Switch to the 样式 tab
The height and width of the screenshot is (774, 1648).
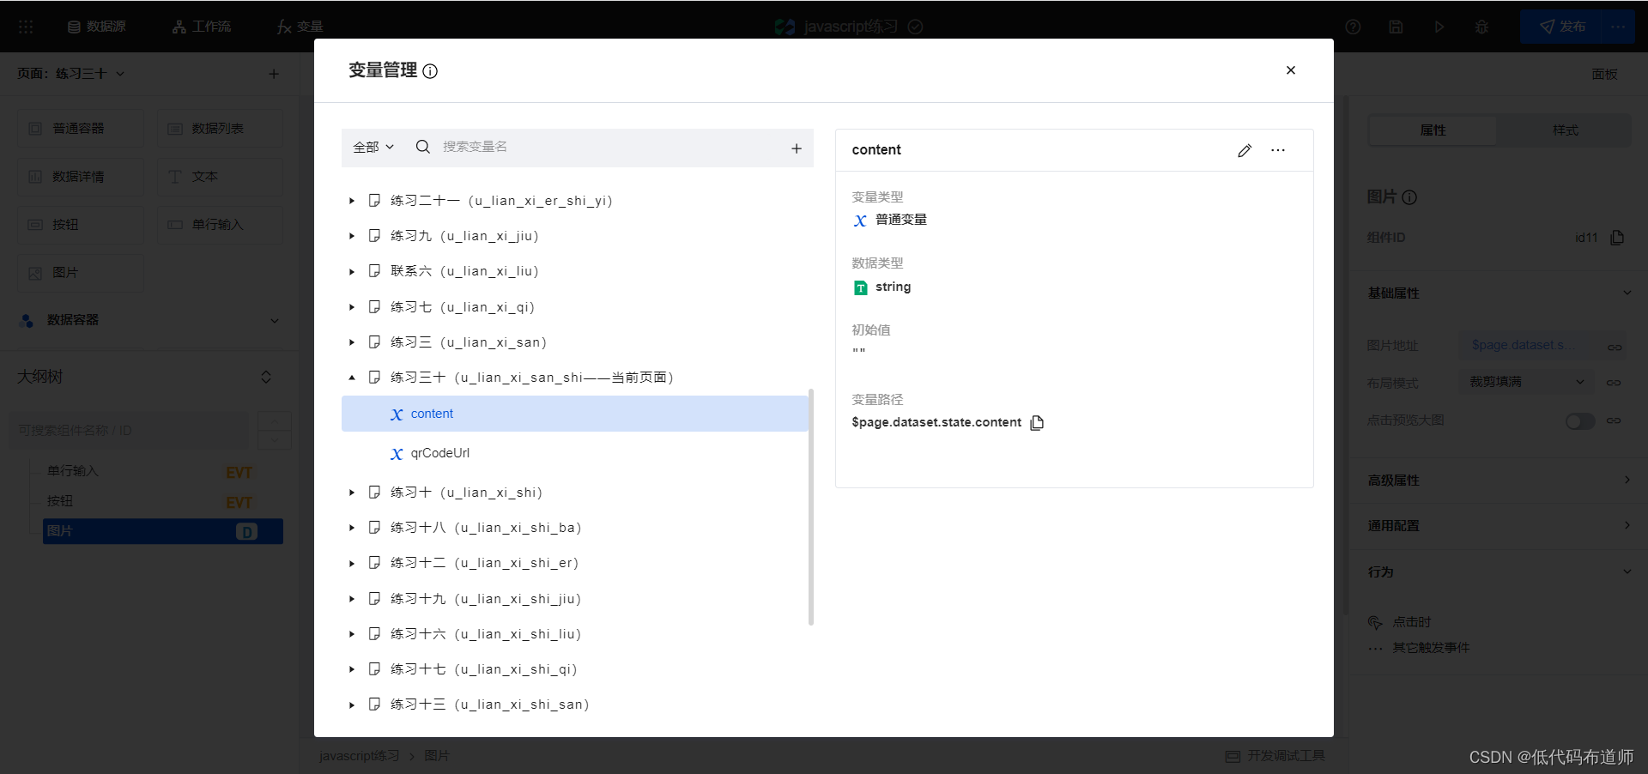click(x=1565, y=130)
